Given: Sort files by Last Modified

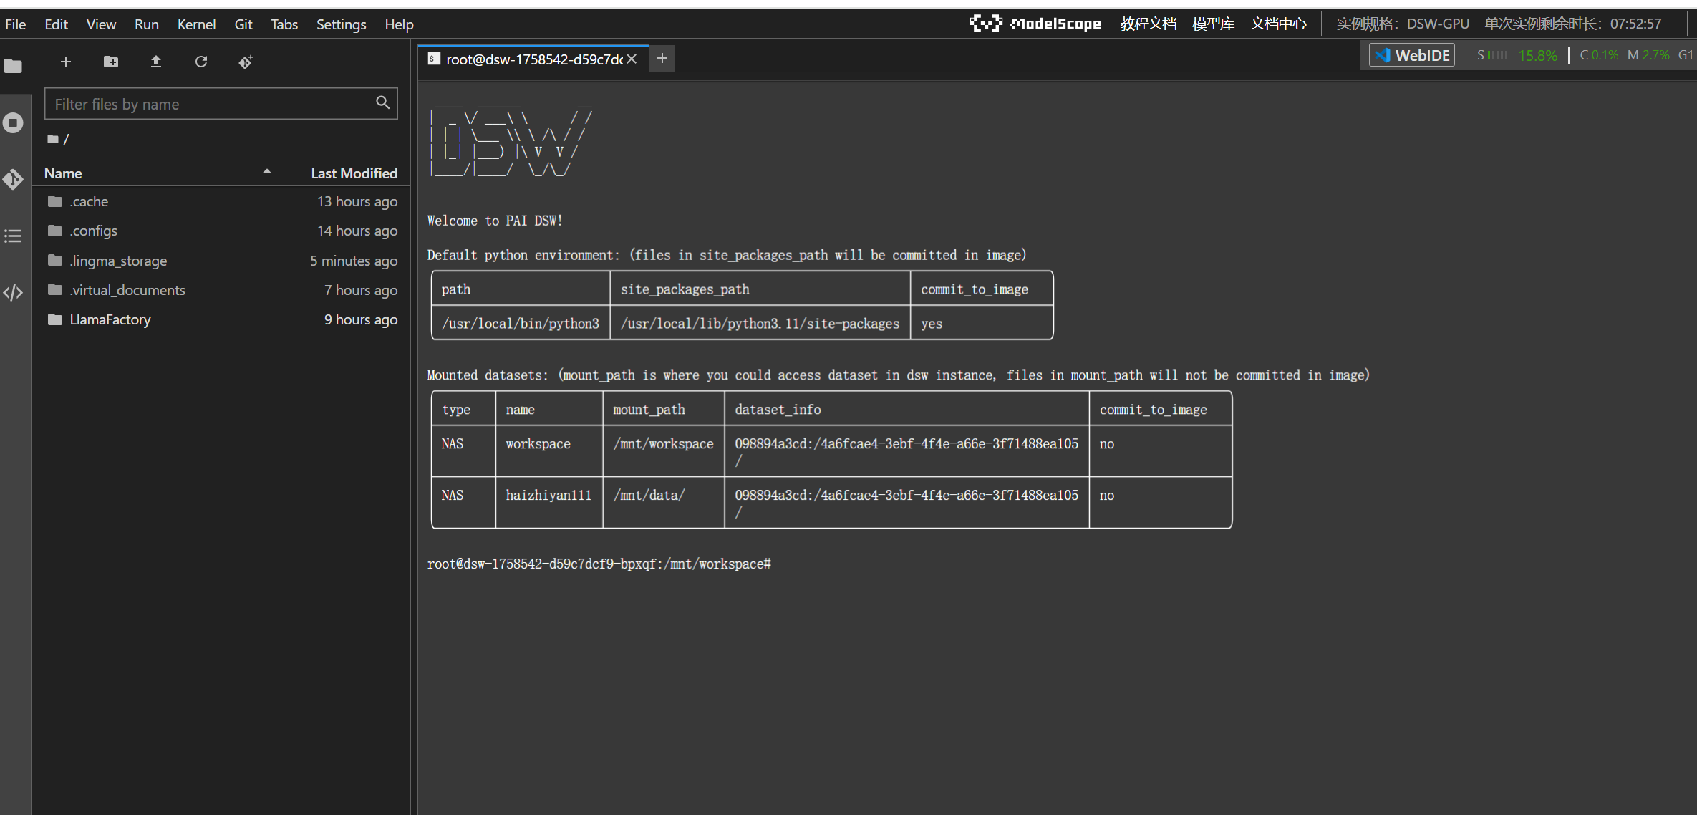Looking at the screenshot, I should coord(353,173).
